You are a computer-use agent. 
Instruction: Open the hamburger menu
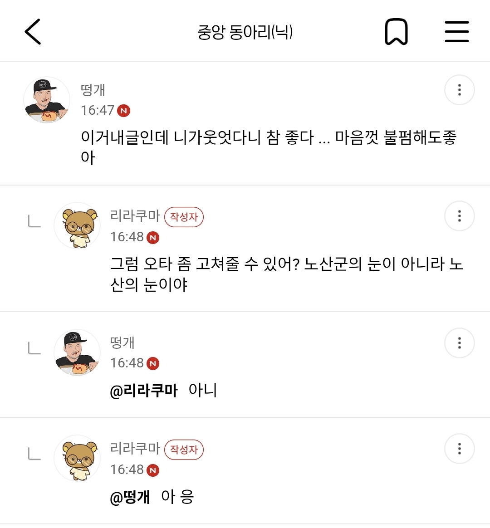click(x=456, y=32)
